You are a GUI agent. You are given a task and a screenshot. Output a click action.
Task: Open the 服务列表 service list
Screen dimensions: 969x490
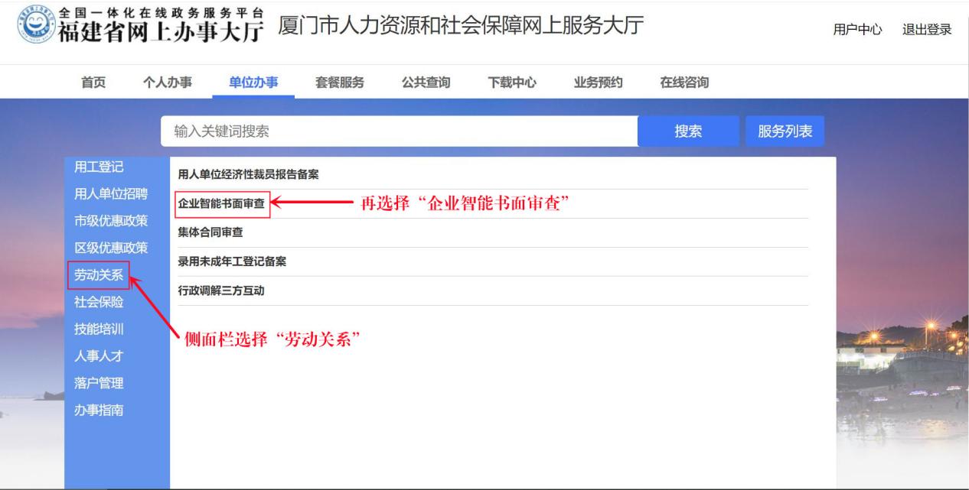(x=784, y=130)
